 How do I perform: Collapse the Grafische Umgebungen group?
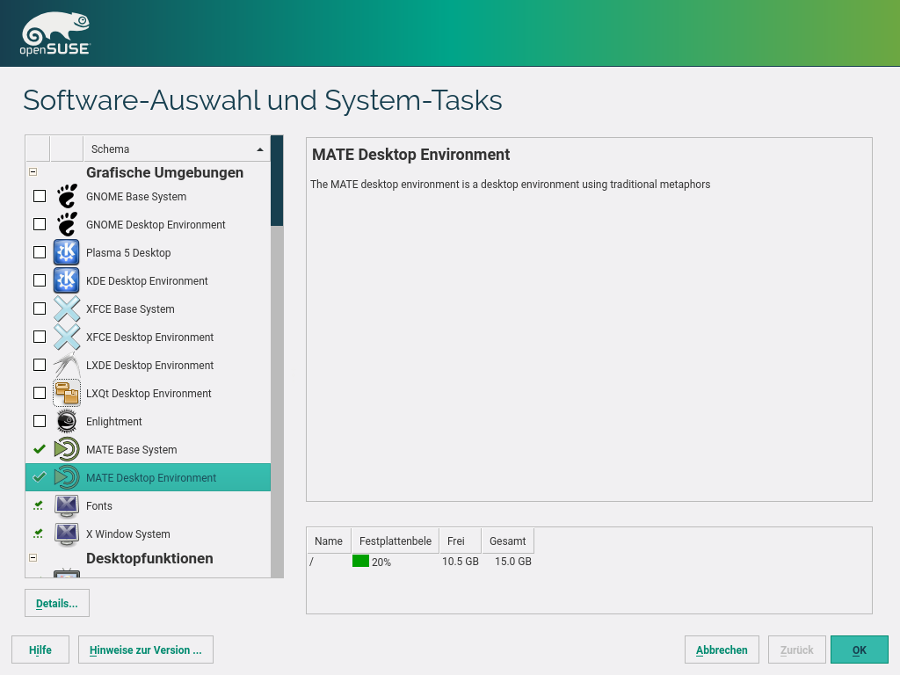pos(33,173)
